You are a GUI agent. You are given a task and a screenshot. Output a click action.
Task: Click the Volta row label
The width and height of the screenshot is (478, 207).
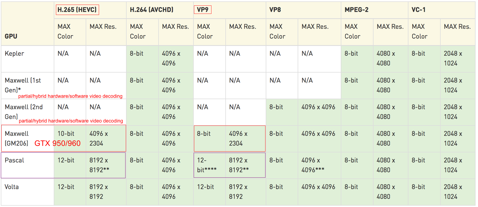pyautogui.click(x=12, y=187)
